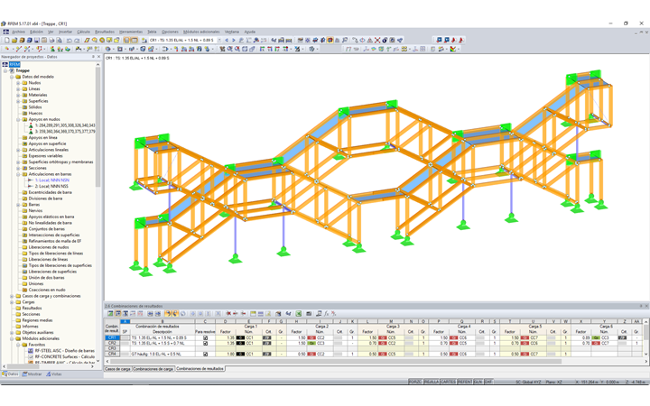This screenshot has width=650, height=406.
Task: Select '1: Local; NNN NSN' tree item
Action: pos(52,180)
